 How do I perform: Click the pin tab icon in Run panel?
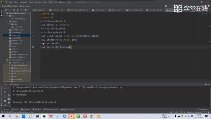tap(5, 105)
